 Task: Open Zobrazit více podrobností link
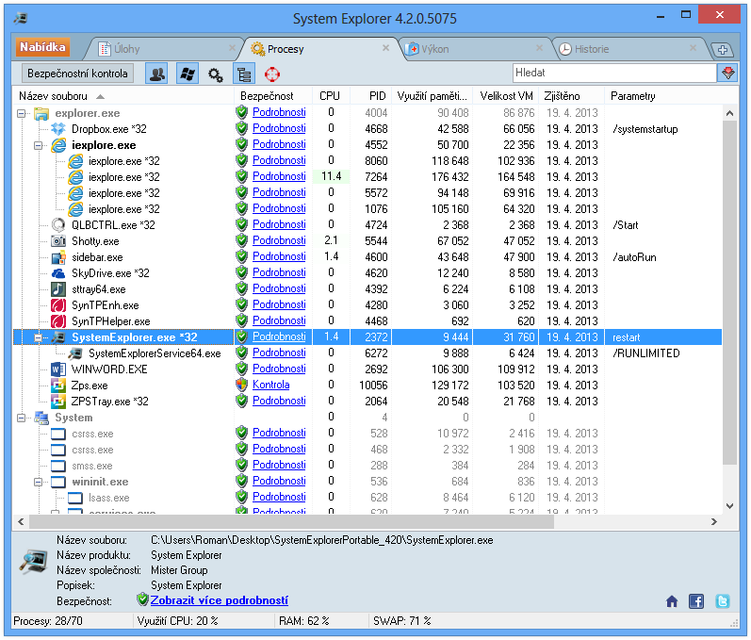pos(220,600)
